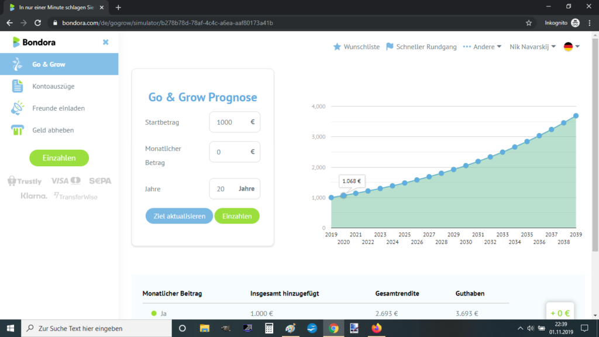Click the Schneller Rundgang flag icon

(x=390, y=47)
